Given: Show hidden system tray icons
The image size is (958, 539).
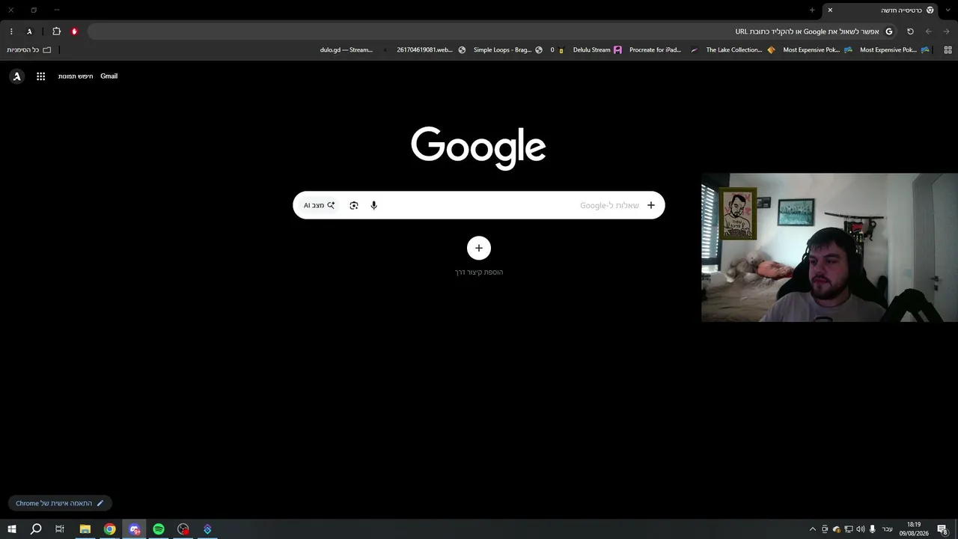Looking at the screenshot, I should click(813, 529).
